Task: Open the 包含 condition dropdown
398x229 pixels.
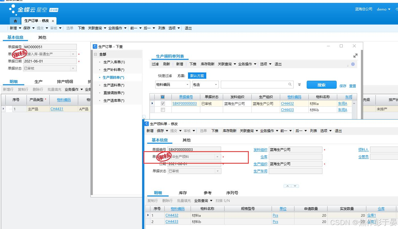Action: pyautogui.click(x=216, y=85)
